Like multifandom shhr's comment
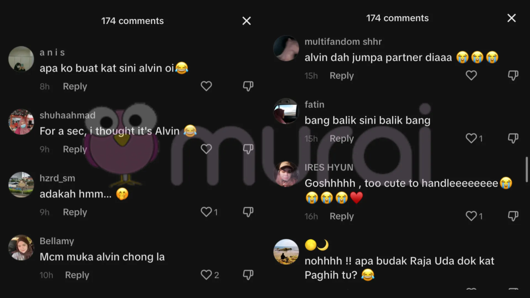This screenshot has height=298, width=530. pos(471,75)
